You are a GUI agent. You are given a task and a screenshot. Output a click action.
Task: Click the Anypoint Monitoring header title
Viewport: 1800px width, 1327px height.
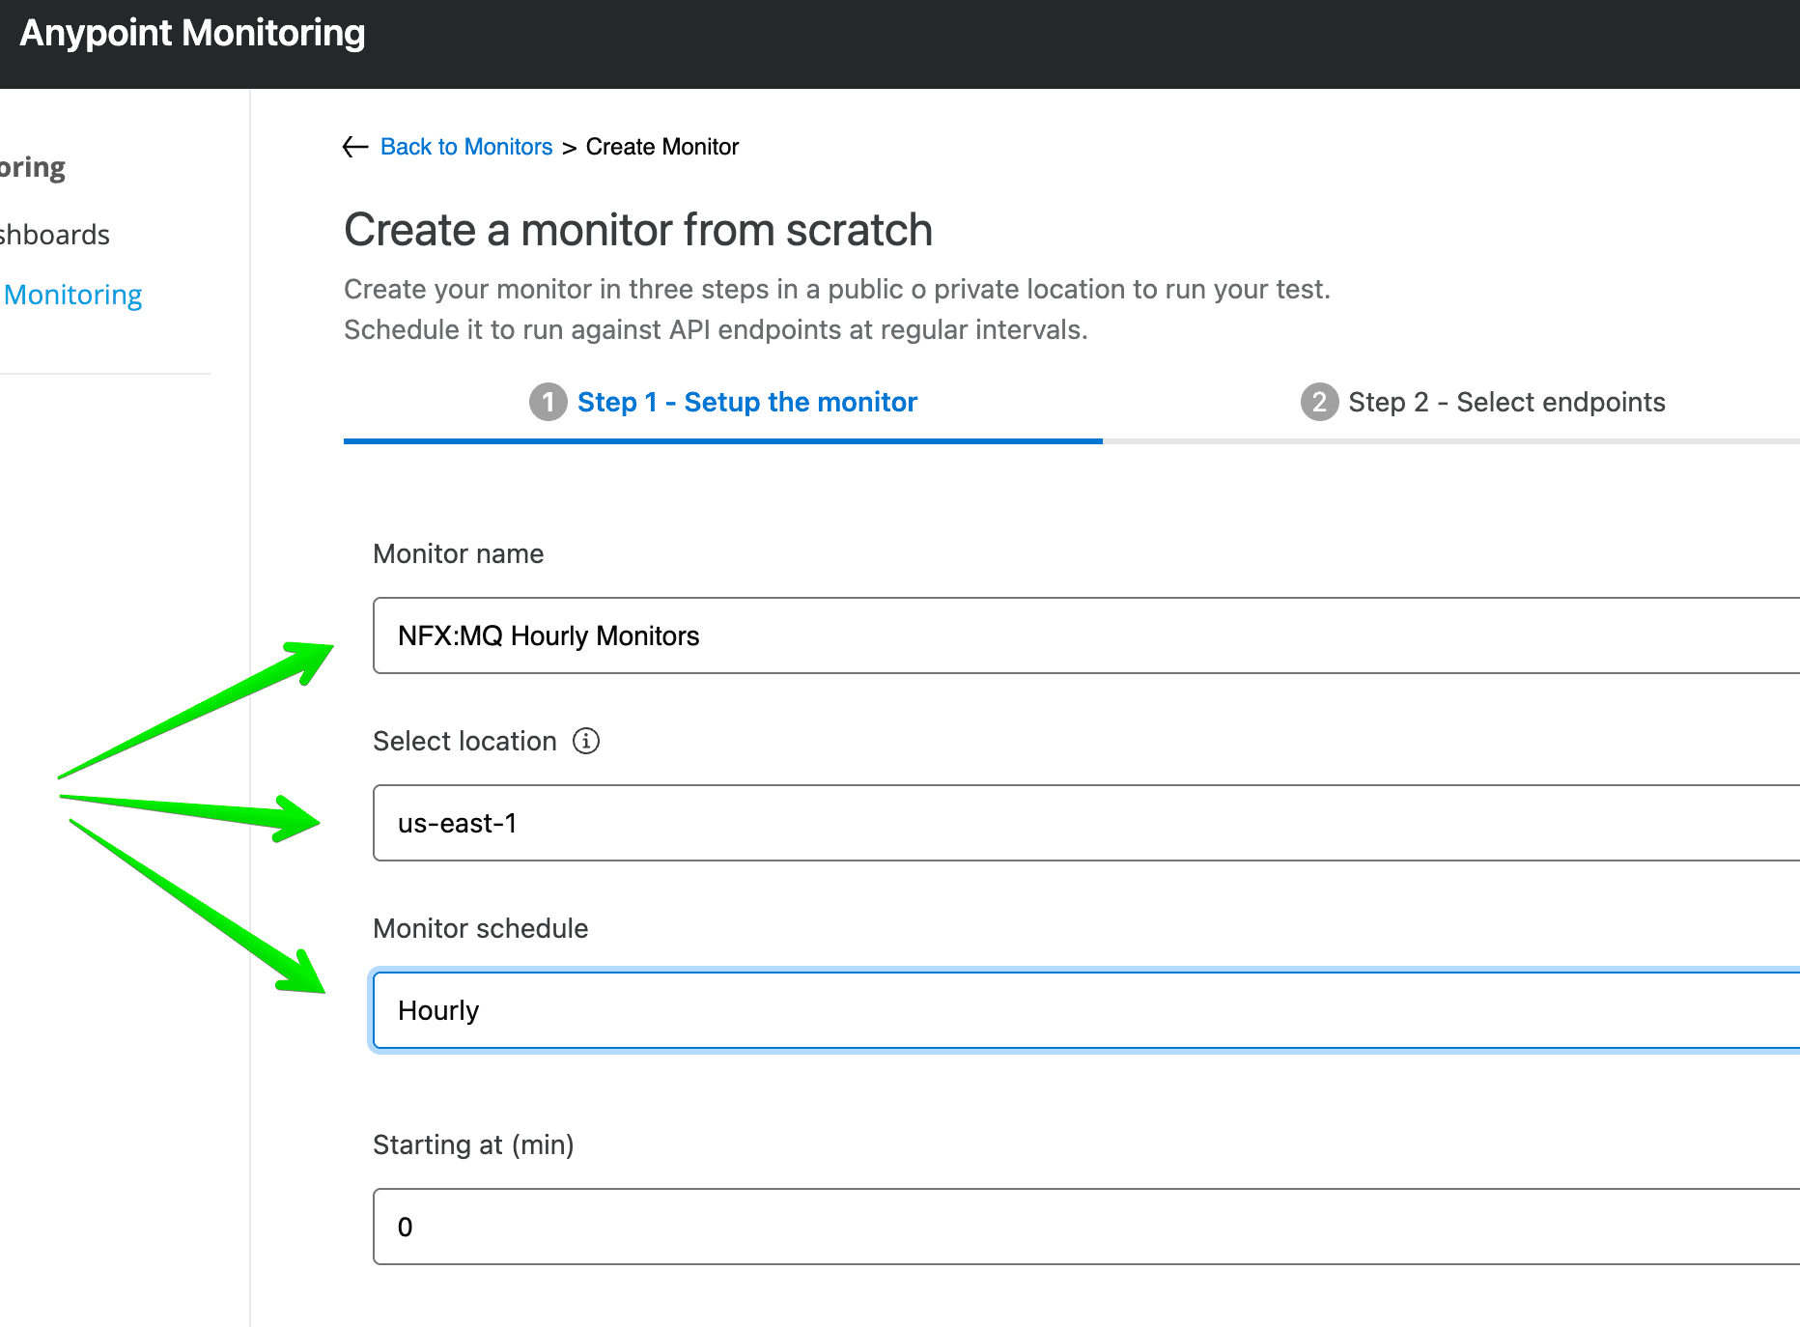point(192,33)
